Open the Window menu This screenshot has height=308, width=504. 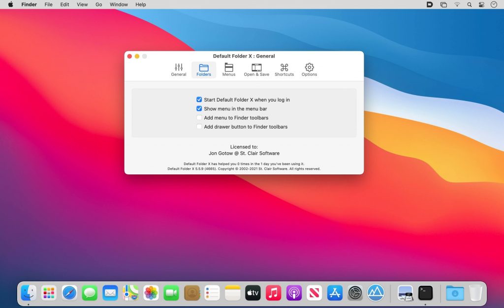click(118, 4)
